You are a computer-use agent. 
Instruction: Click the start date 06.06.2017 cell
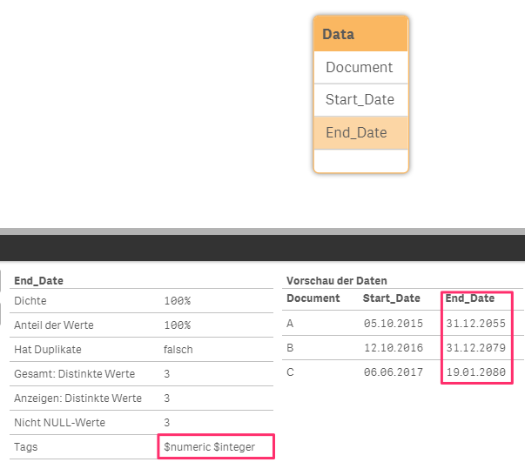tap(394, 373)
